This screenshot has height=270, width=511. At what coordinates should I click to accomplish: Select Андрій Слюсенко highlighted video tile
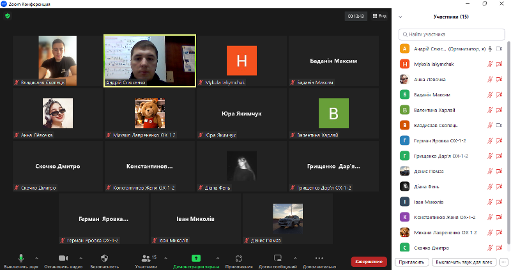click(x=150, y=61)
